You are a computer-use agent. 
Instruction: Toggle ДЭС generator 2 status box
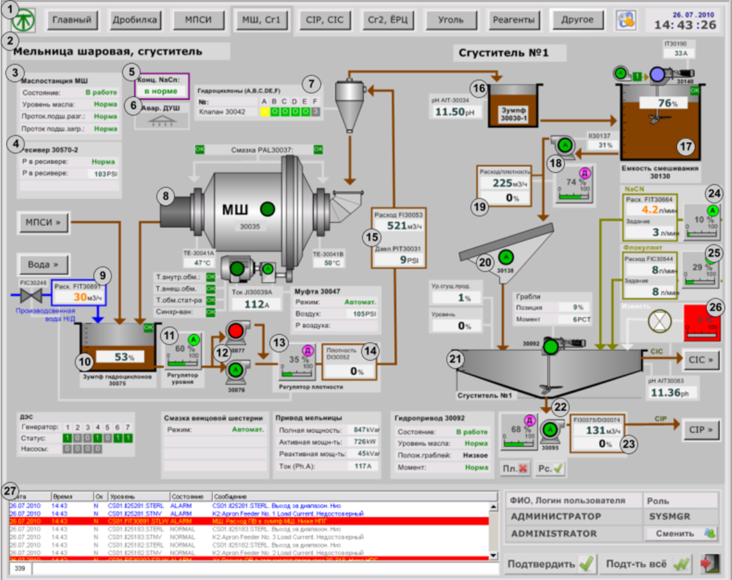click(77, 438)
